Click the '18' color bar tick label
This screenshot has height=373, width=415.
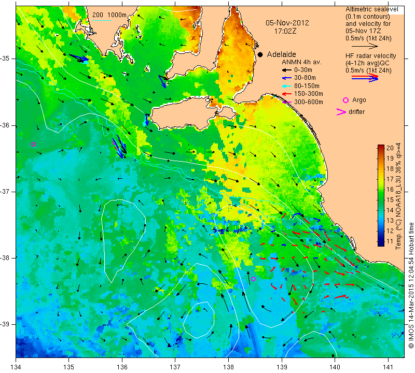pyautogui.click(x=390, y=169)
